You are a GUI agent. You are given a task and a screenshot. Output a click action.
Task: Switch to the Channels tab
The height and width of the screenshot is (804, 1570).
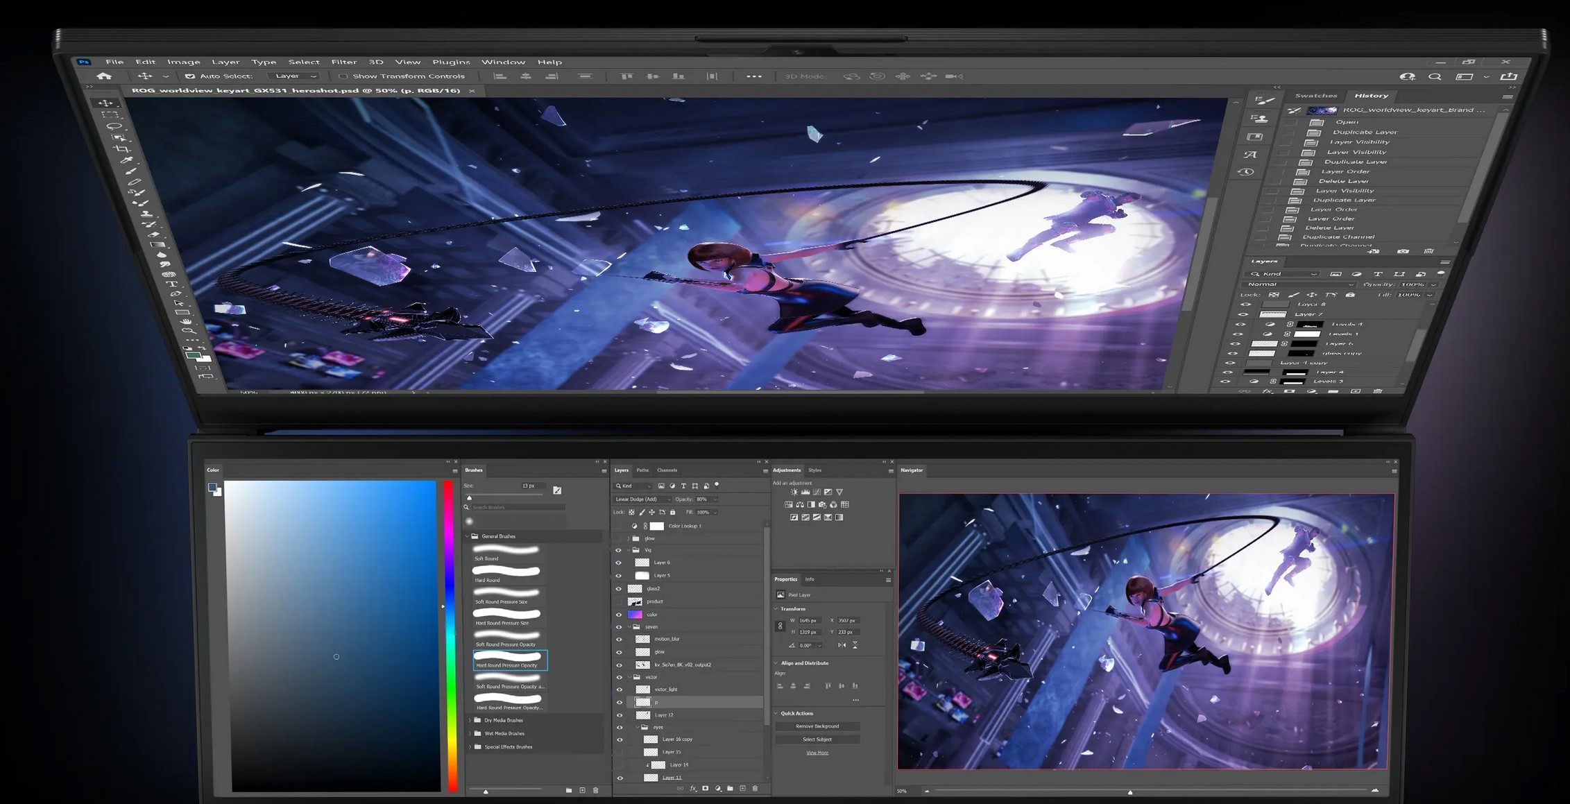667,470
